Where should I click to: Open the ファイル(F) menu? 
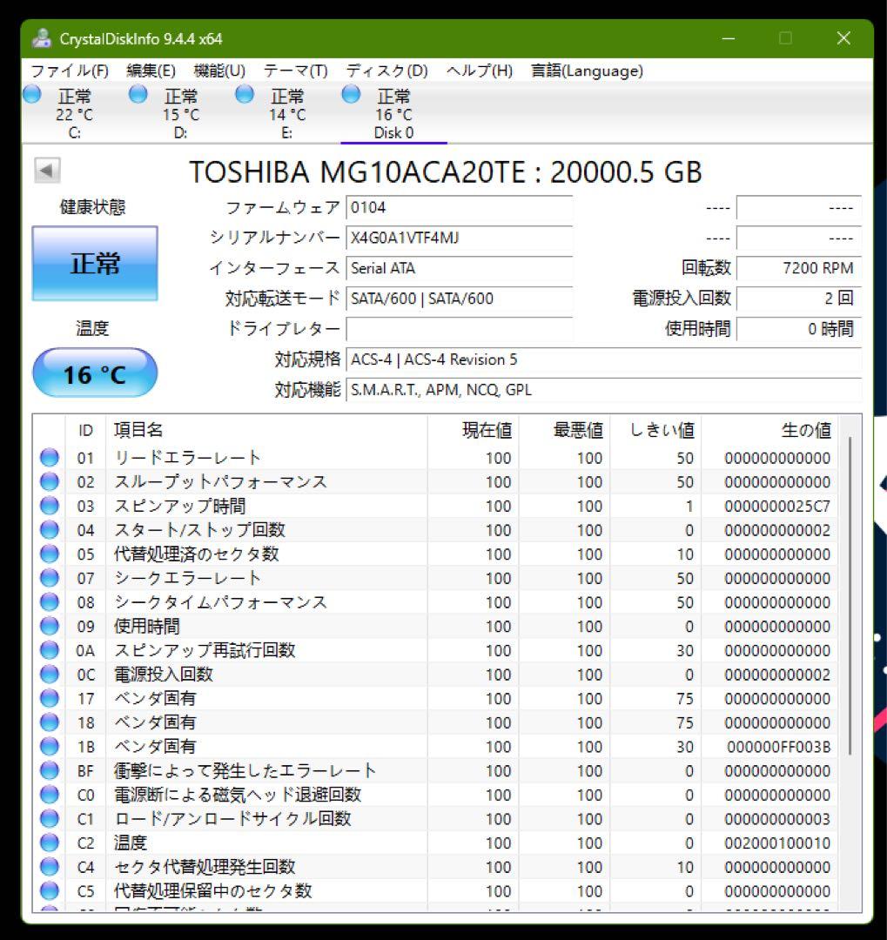[x=68, y=70]
